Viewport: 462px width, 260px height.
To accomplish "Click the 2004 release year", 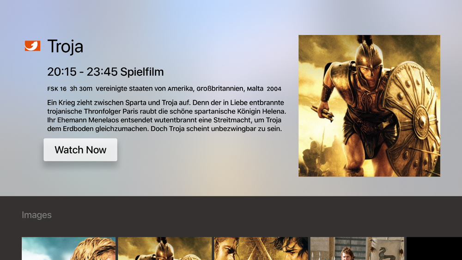I will [274, 89].
